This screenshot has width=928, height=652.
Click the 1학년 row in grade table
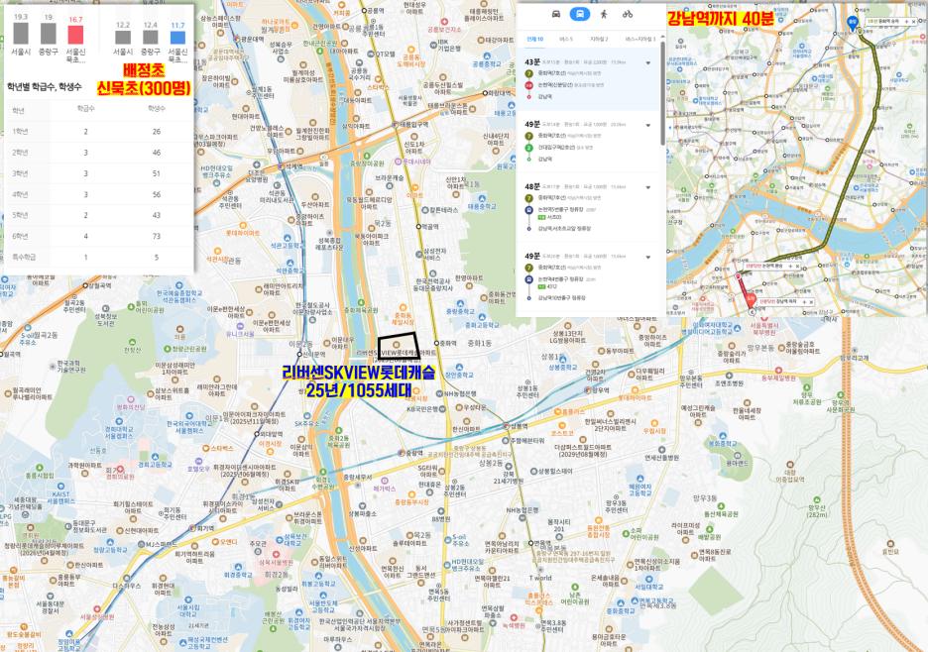coord(99,132)
